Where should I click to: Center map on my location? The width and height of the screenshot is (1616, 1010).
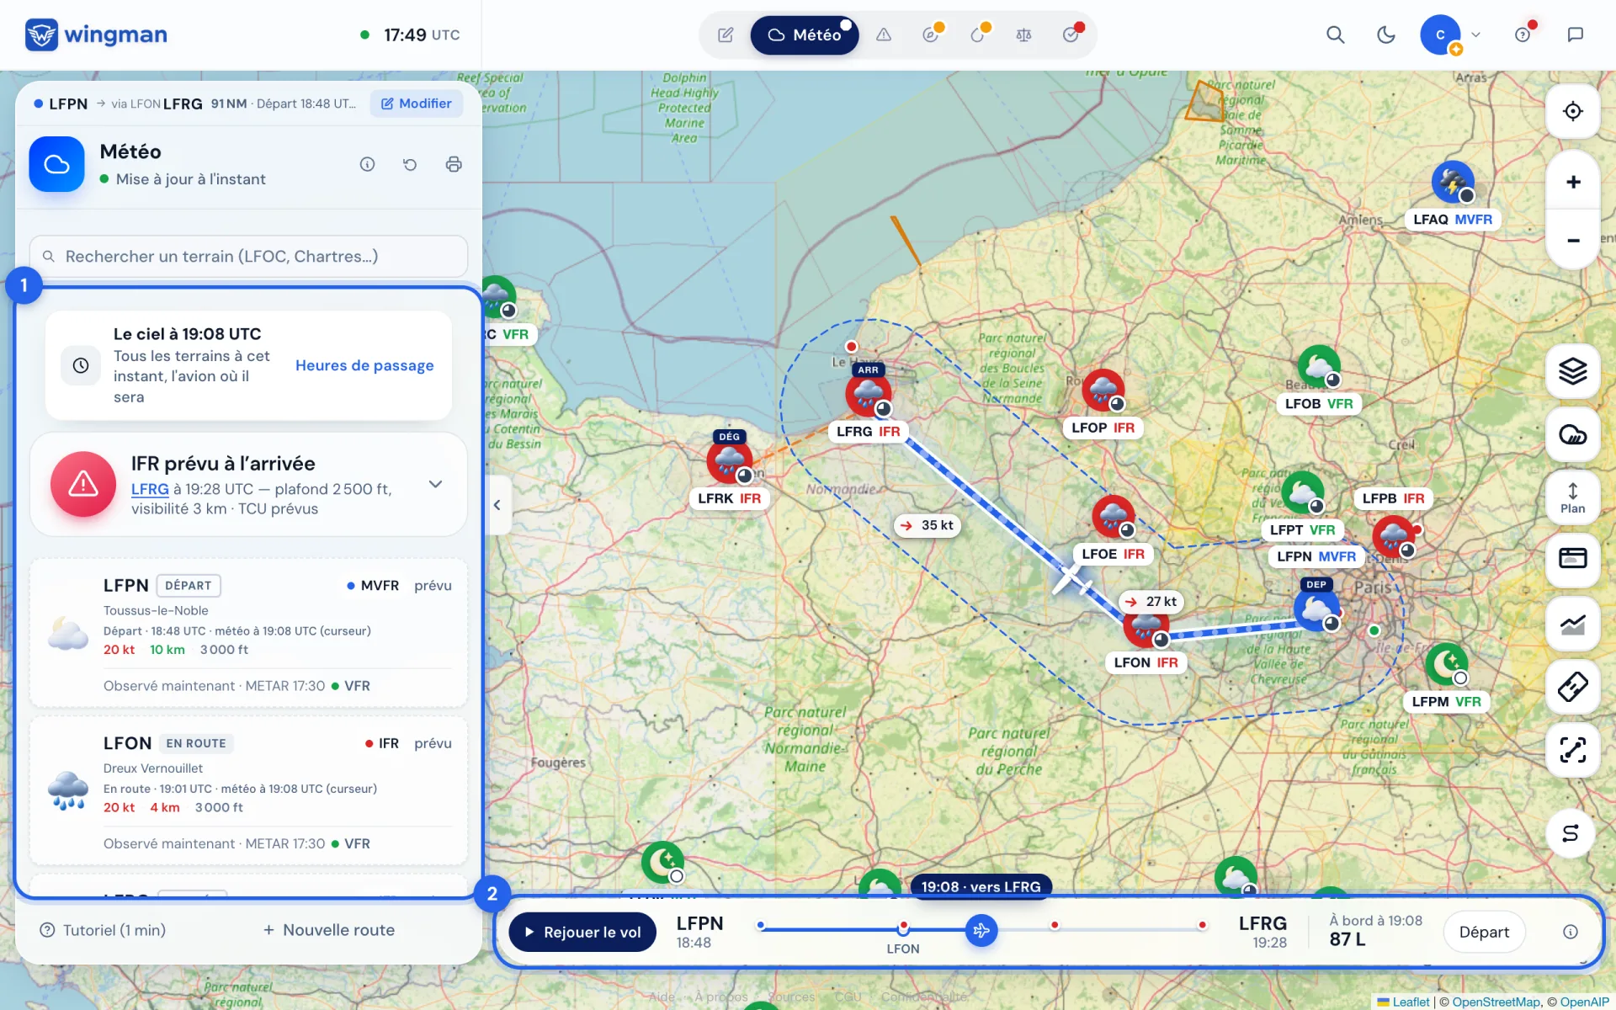pos(1572,111)
